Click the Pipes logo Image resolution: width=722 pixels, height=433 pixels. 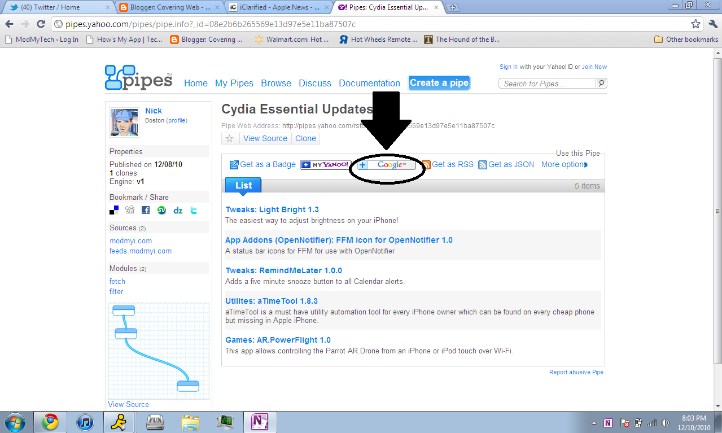point(138,78)
